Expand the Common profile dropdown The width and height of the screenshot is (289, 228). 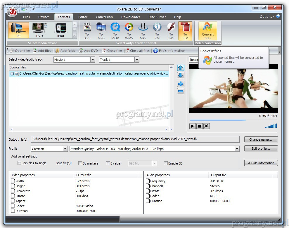65,149
